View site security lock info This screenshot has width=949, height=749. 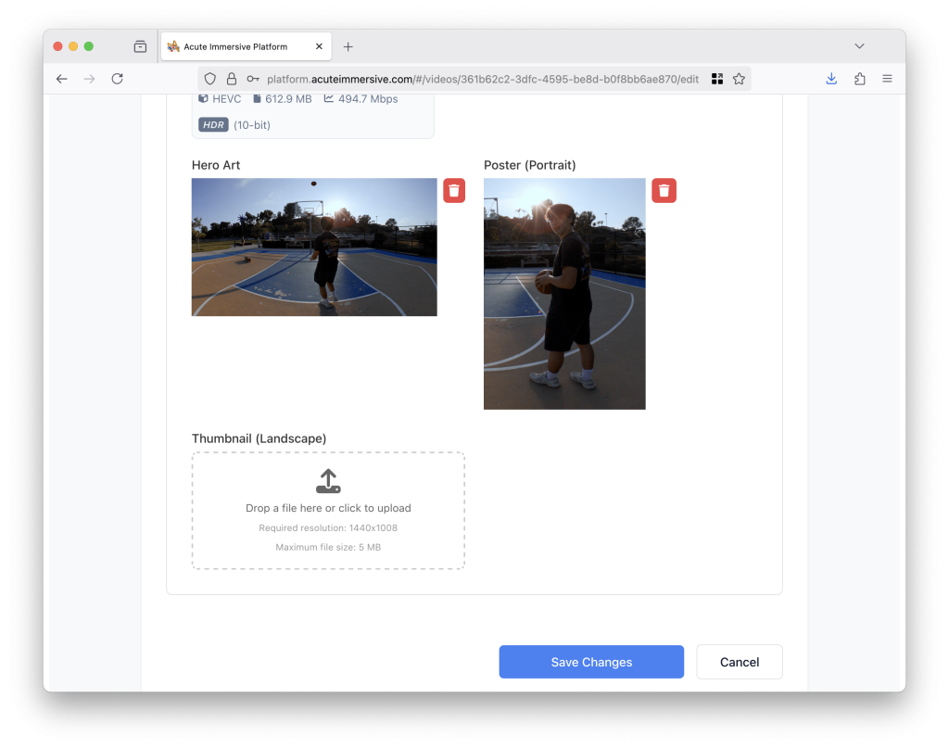tap(231, 79)
